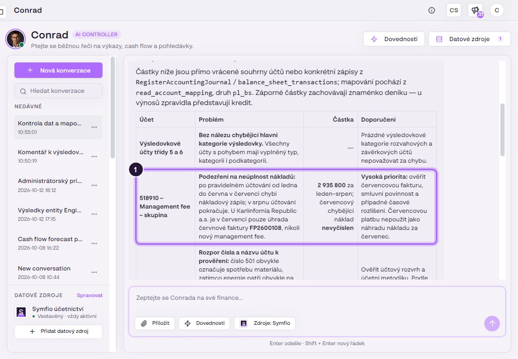Click the magnifier icon in conversation search
Image resolution: width=518 pixels, height=359 pixels.
pos(23,91)
